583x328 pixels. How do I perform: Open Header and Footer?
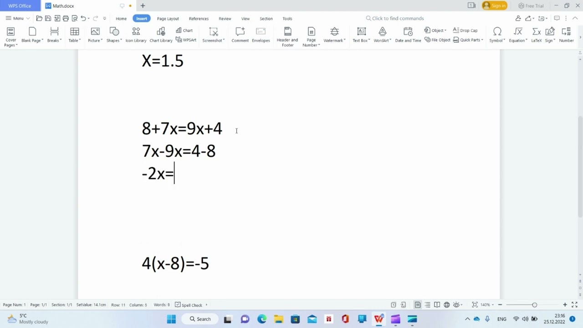point(287,37)
